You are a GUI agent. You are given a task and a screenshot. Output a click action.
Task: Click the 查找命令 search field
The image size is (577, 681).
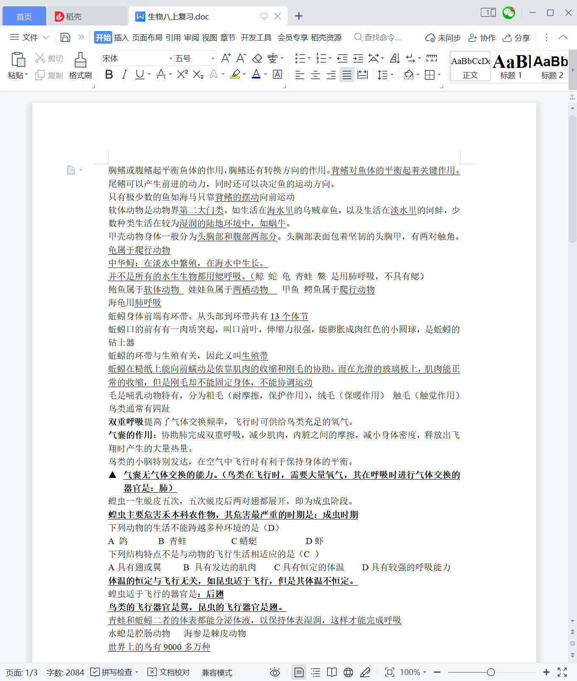coord(377,37)
